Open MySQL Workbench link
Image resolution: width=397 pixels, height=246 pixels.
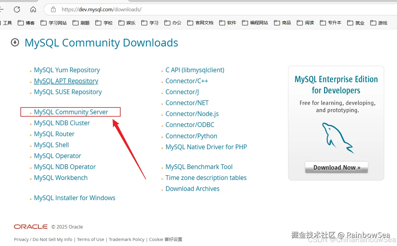coord(61,178)
